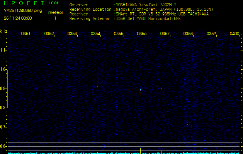Image resolution: width=243 pixels, height=154 pixels.
Task: Click the 1.1 kHz axis label
Action: (3, 50)
